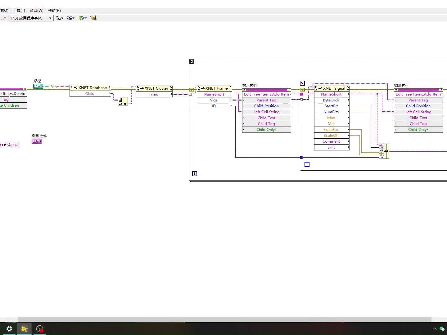Open the settings gear in the taskbar
The image size is (447, 335).
coord(9,329)
